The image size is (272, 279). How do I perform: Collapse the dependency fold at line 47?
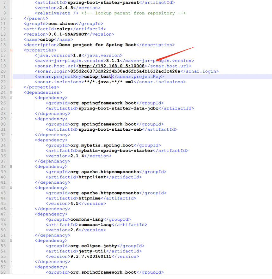[x=11, y=214]
